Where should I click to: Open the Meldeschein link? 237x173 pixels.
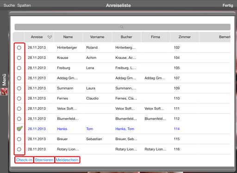67,160
